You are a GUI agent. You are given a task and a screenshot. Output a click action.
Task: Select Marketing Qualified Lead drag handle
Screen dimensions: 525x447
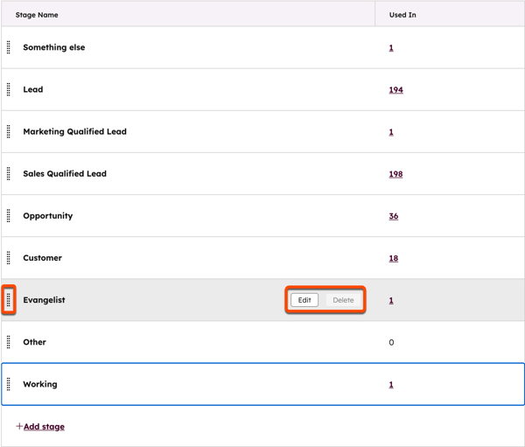point(9,132)
